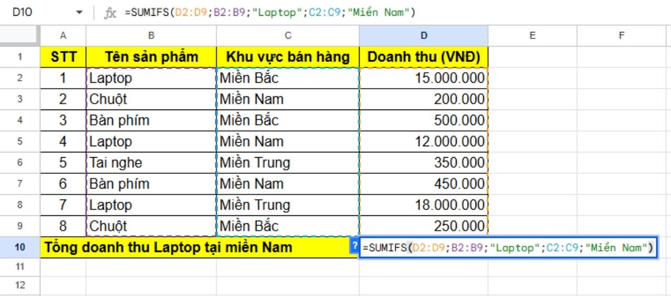Click the "Khu vực bán hàng" header cell

pos(288,57)
